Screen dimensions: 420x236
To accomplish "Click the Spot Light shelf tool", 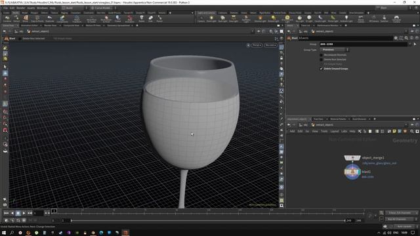I will coord(222,19).
